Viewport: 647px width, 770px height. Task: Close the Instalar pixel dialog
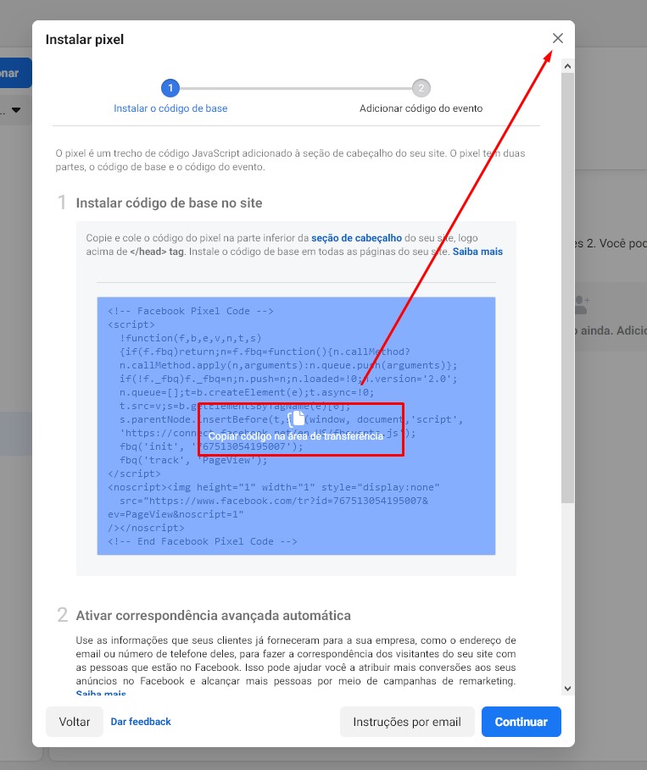pyautogui.click(x=557, y=38)
